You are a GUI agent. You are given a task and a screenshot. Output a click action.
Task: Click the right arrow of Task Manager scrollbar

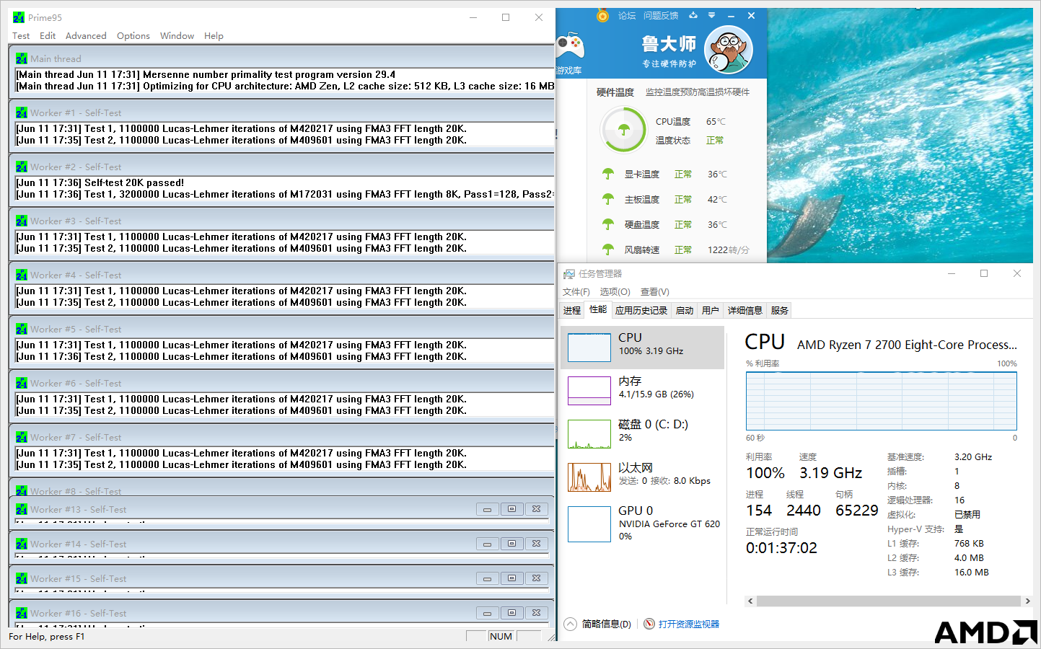[x=1028, y=601]
